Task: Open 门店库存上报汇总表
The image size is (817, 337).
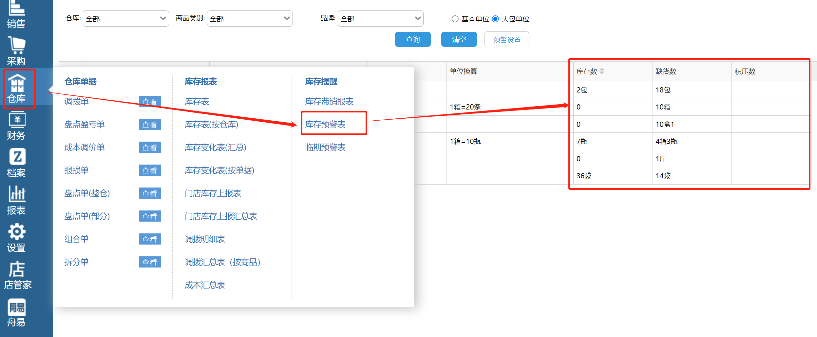Action: (221, 216)
